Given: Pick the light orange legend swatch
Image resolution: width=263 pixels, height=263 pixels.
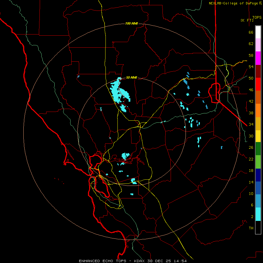Looking at the screenshot, I should click(258, 110).
